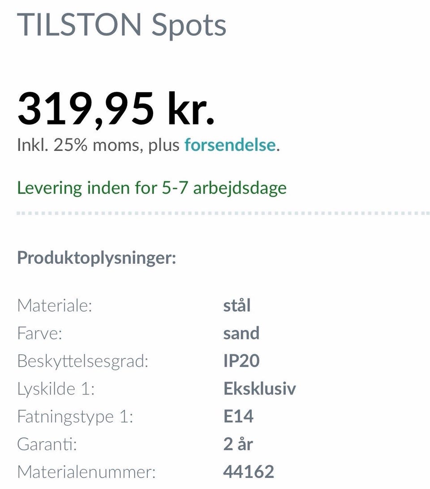Click the material number 44162

coord(249,472)
